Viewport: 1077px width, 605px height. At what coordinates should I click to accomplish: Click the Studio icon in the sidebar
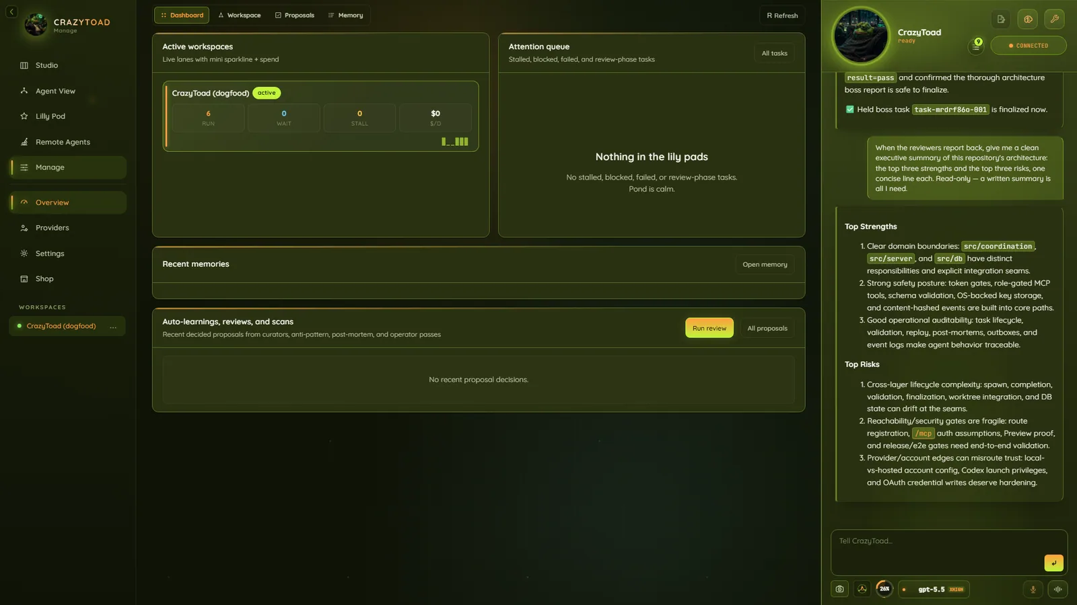[x=24, y=65]
